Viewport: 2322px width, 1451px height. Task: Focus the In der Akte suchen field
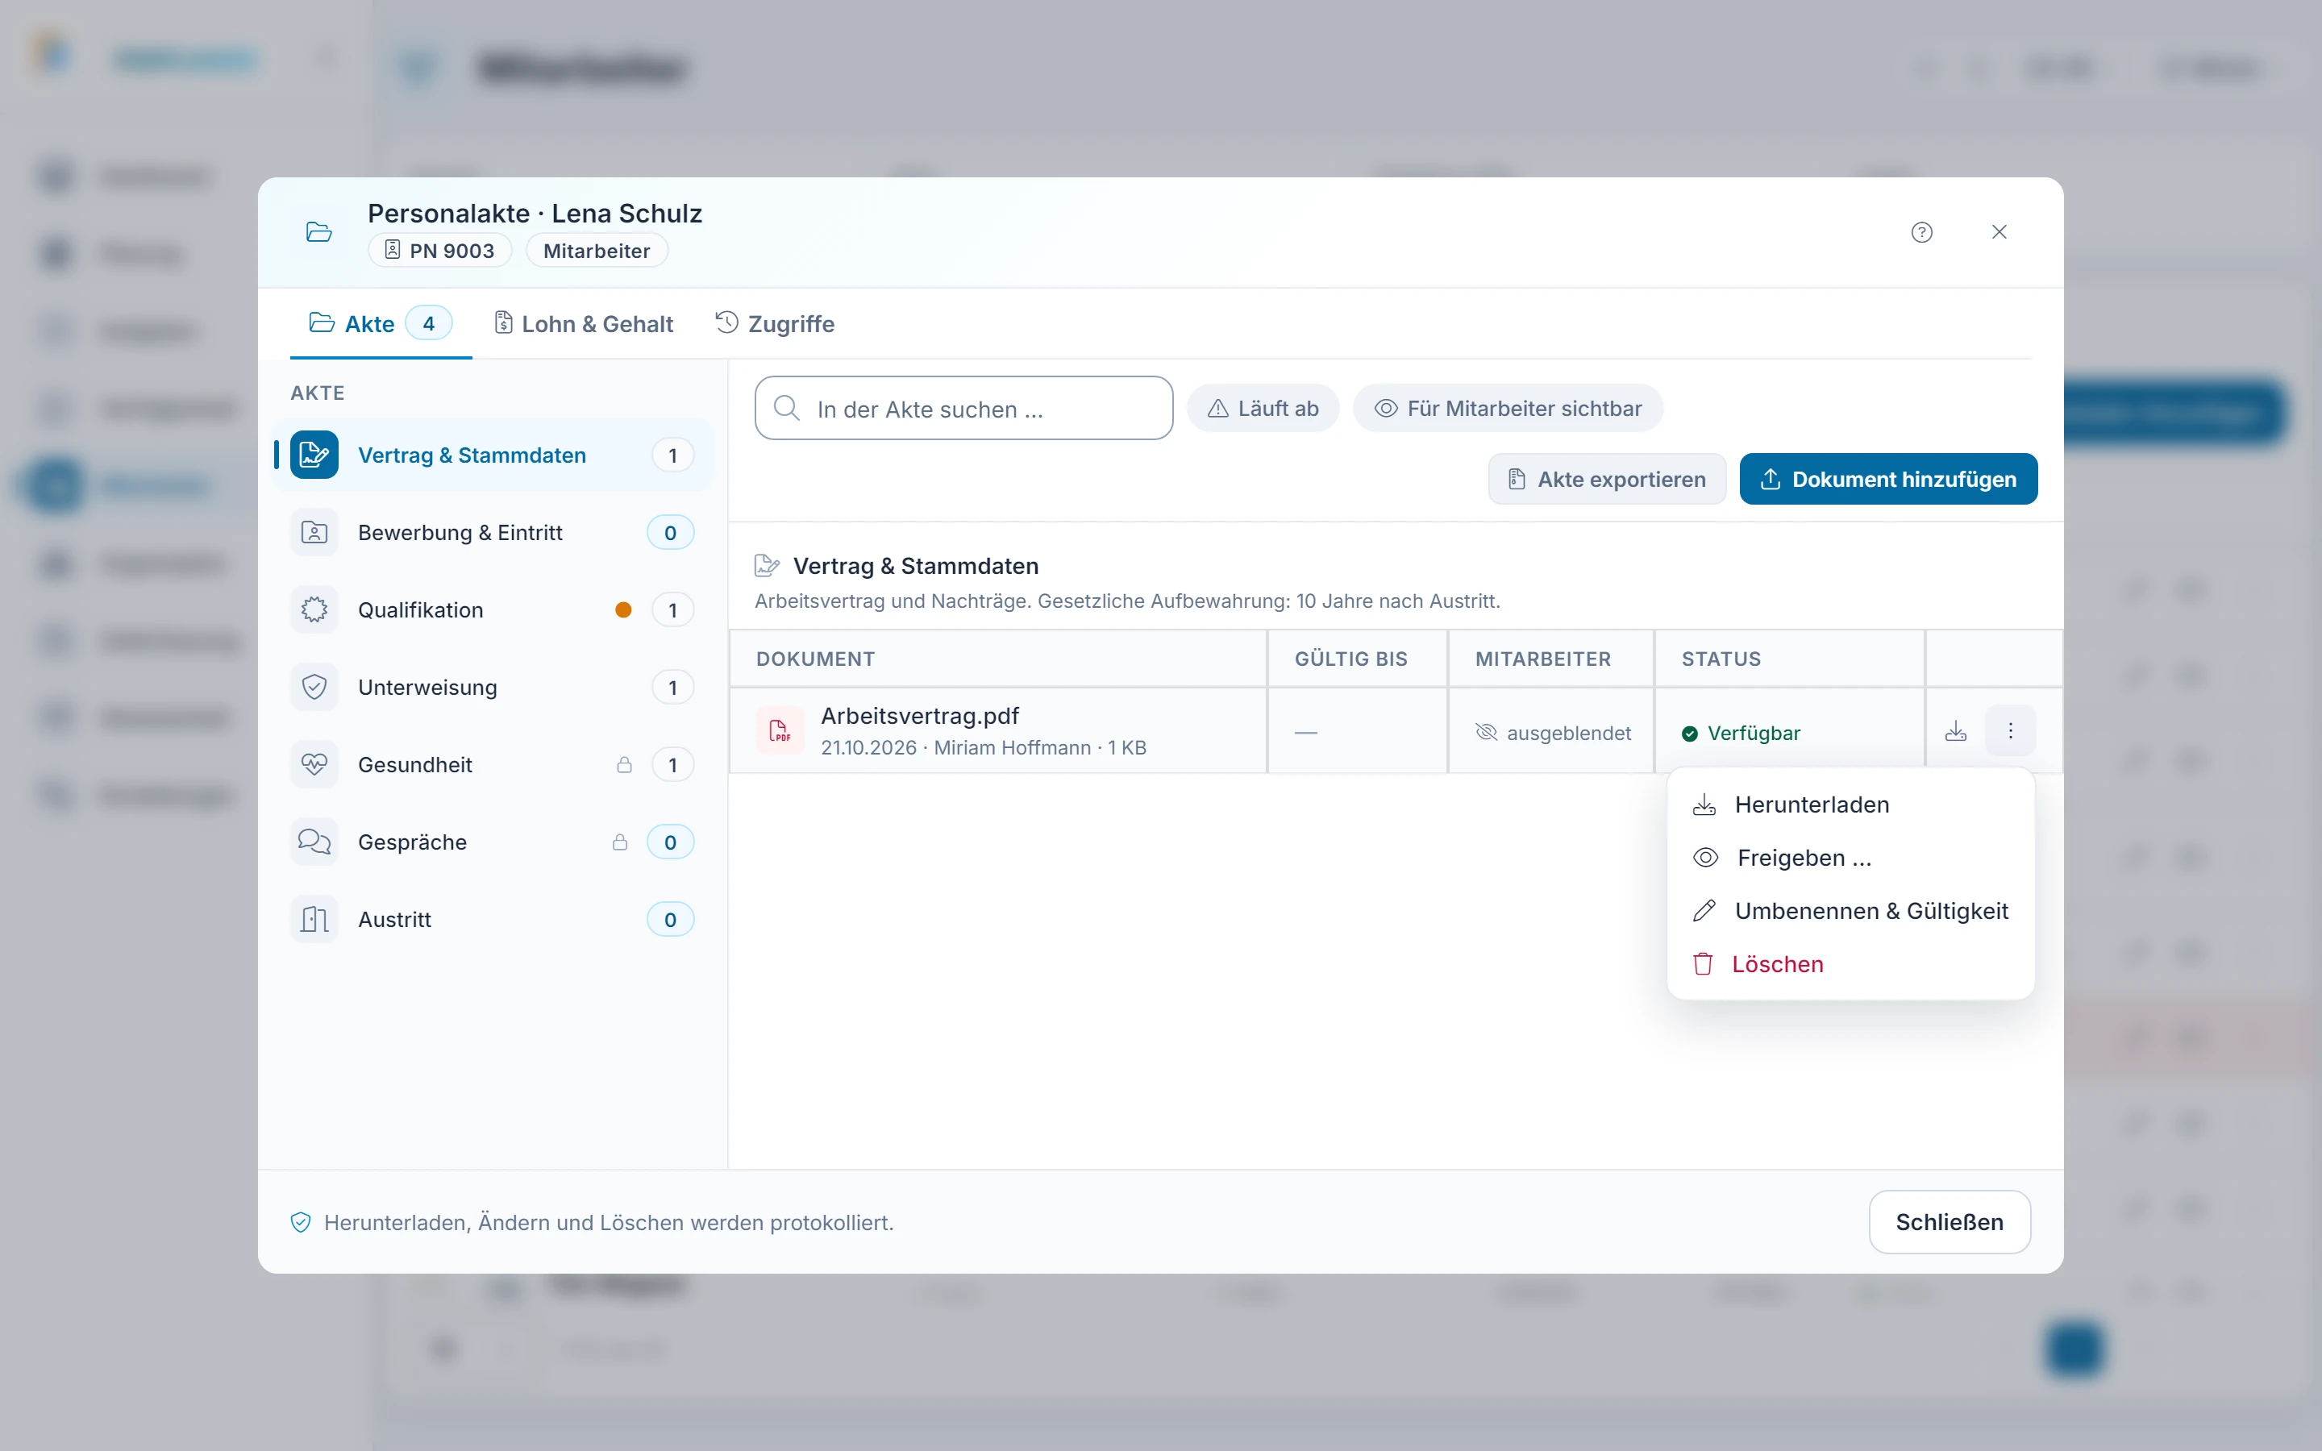(963, 409)
